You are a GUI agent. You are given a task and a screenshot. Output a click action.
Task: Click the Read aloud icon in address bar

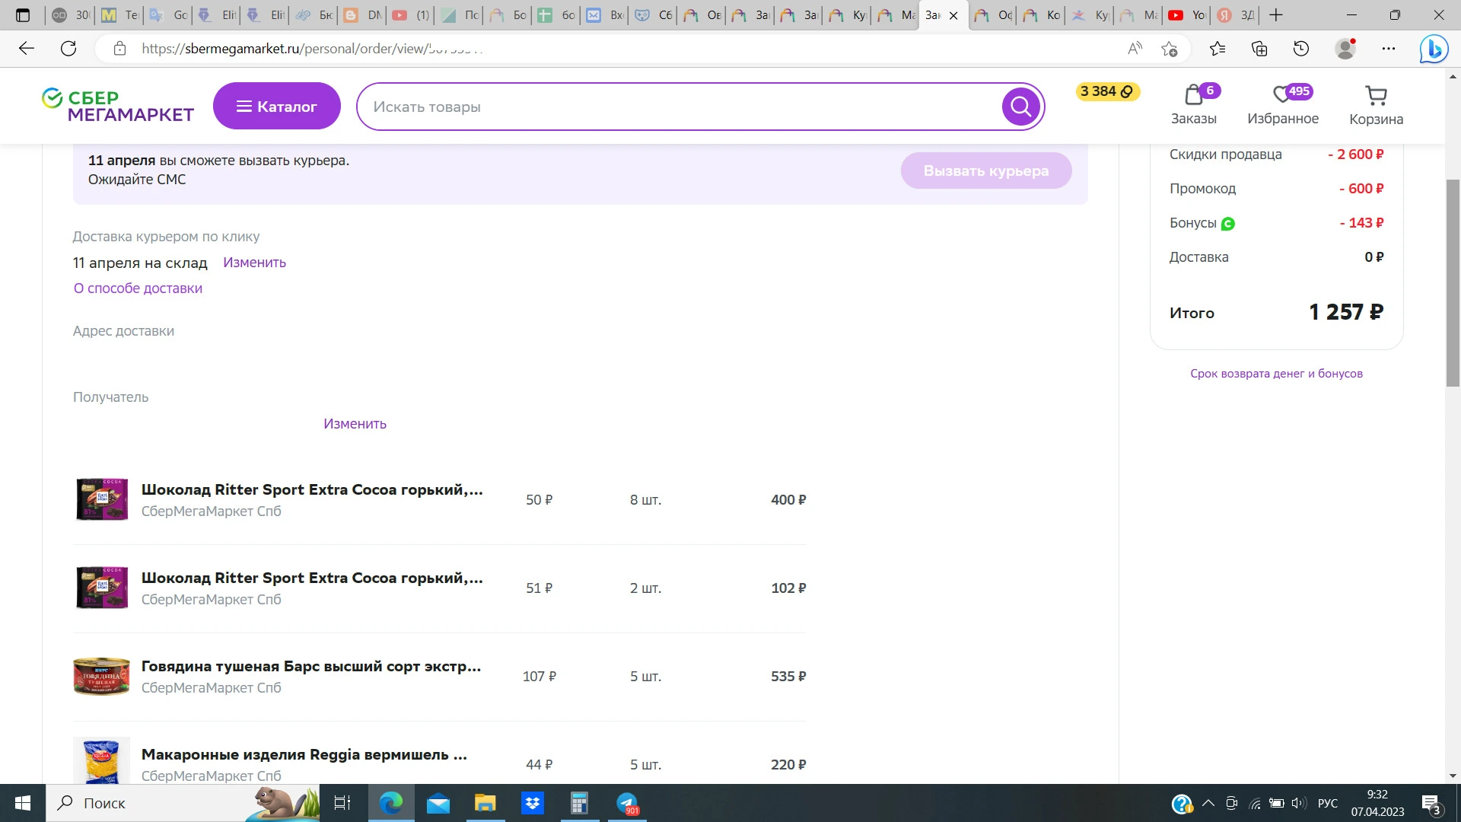(x=1135, y=49)
